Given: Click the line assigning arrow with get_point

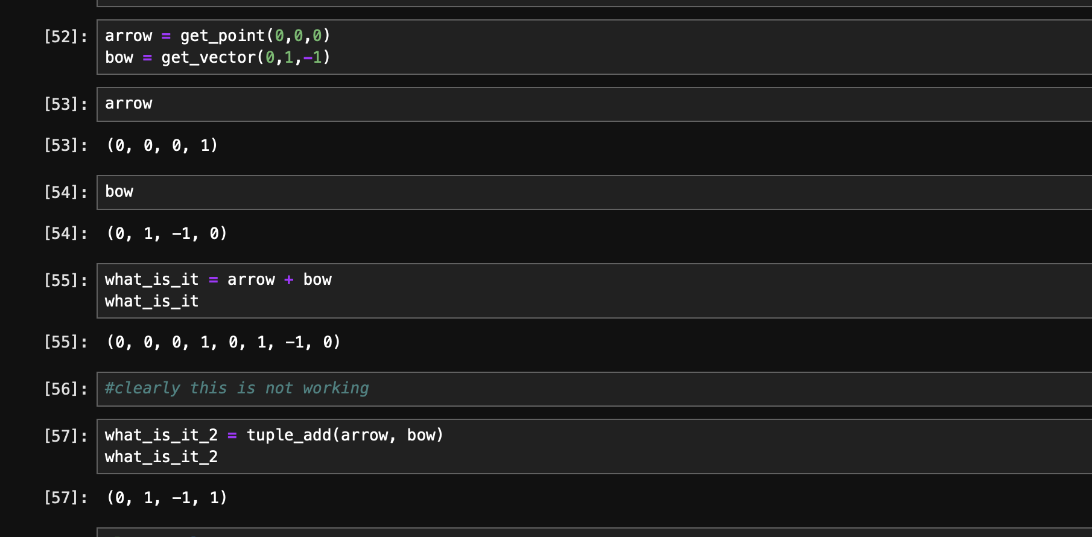Looking at the screenshot, I should pyautogui.click(x=217, y=36).
